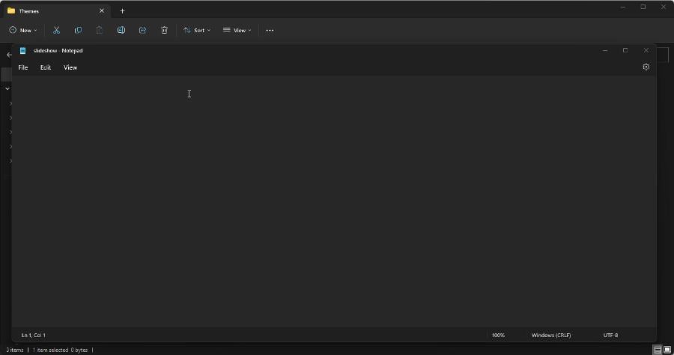Open the New dropdown in Explorer
This screenshot has height=355, width=674.
click(23, 30)
